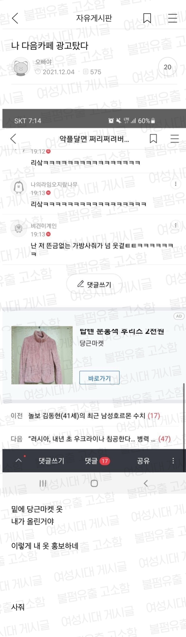Screen dimensions: 186x637
Task: Open pink fleece jacket ad image
Action: click(x=42, y=355)
